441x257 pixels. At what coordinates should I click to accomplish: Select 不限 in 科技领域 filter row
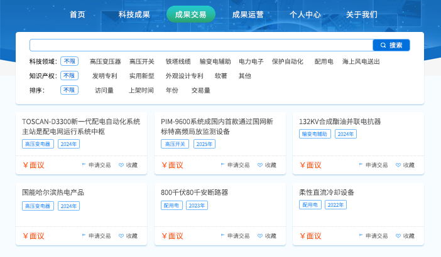(70, 61)
